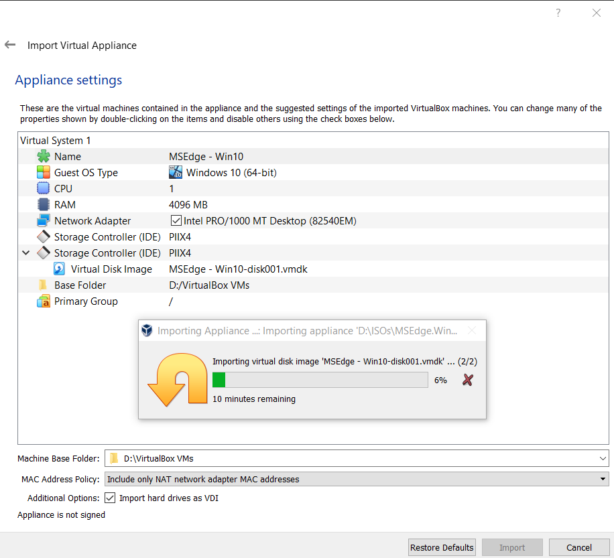This screenshot has width=614, height=558.
Task: Click the RAM memory icon
Action: [x=44, y=205]
